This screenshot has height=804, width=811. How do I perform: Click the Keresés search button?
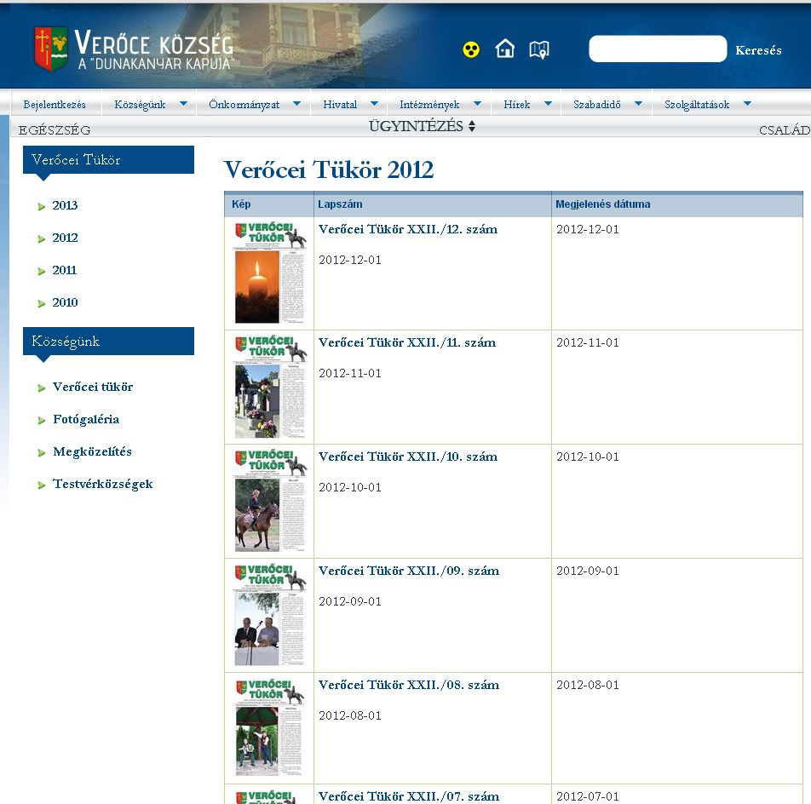click(x=758, y=50)
